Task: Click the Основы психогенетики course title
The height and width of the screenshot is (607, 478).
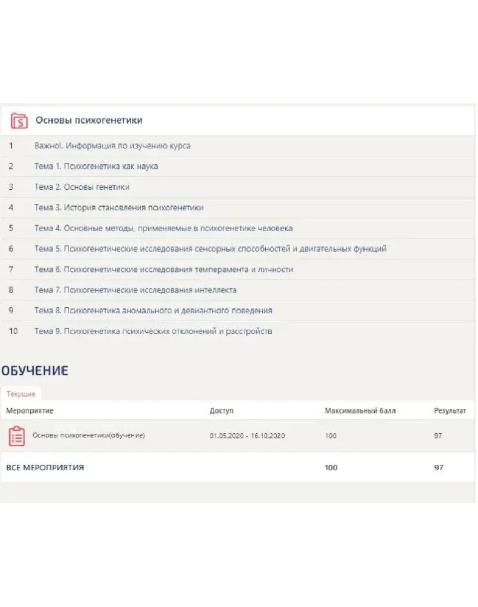Action: click(89, 120)
